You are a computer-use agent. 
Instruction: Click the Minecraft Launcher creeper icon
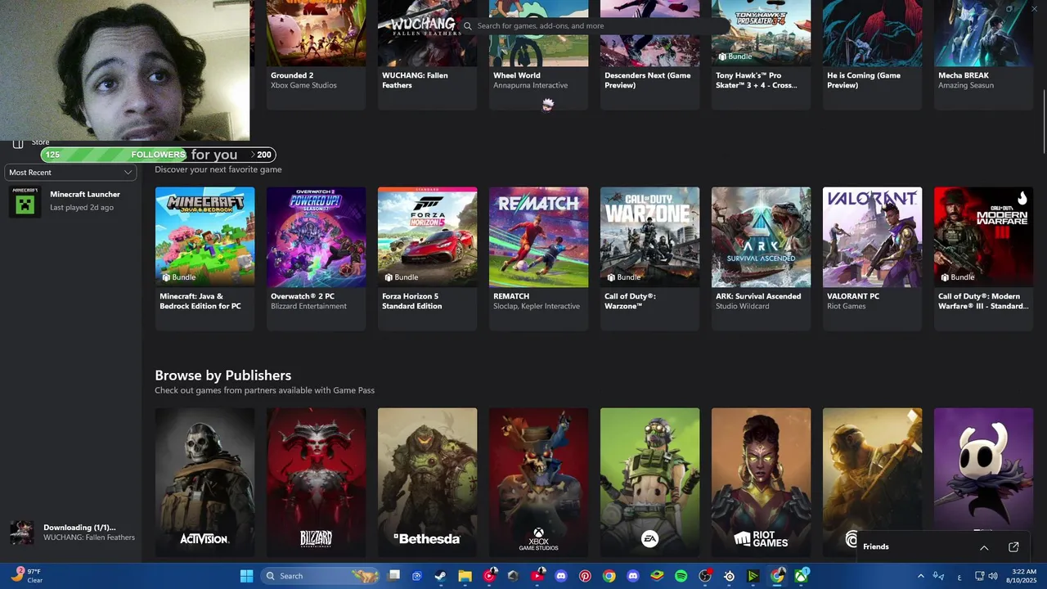click(x=25, y=201)
